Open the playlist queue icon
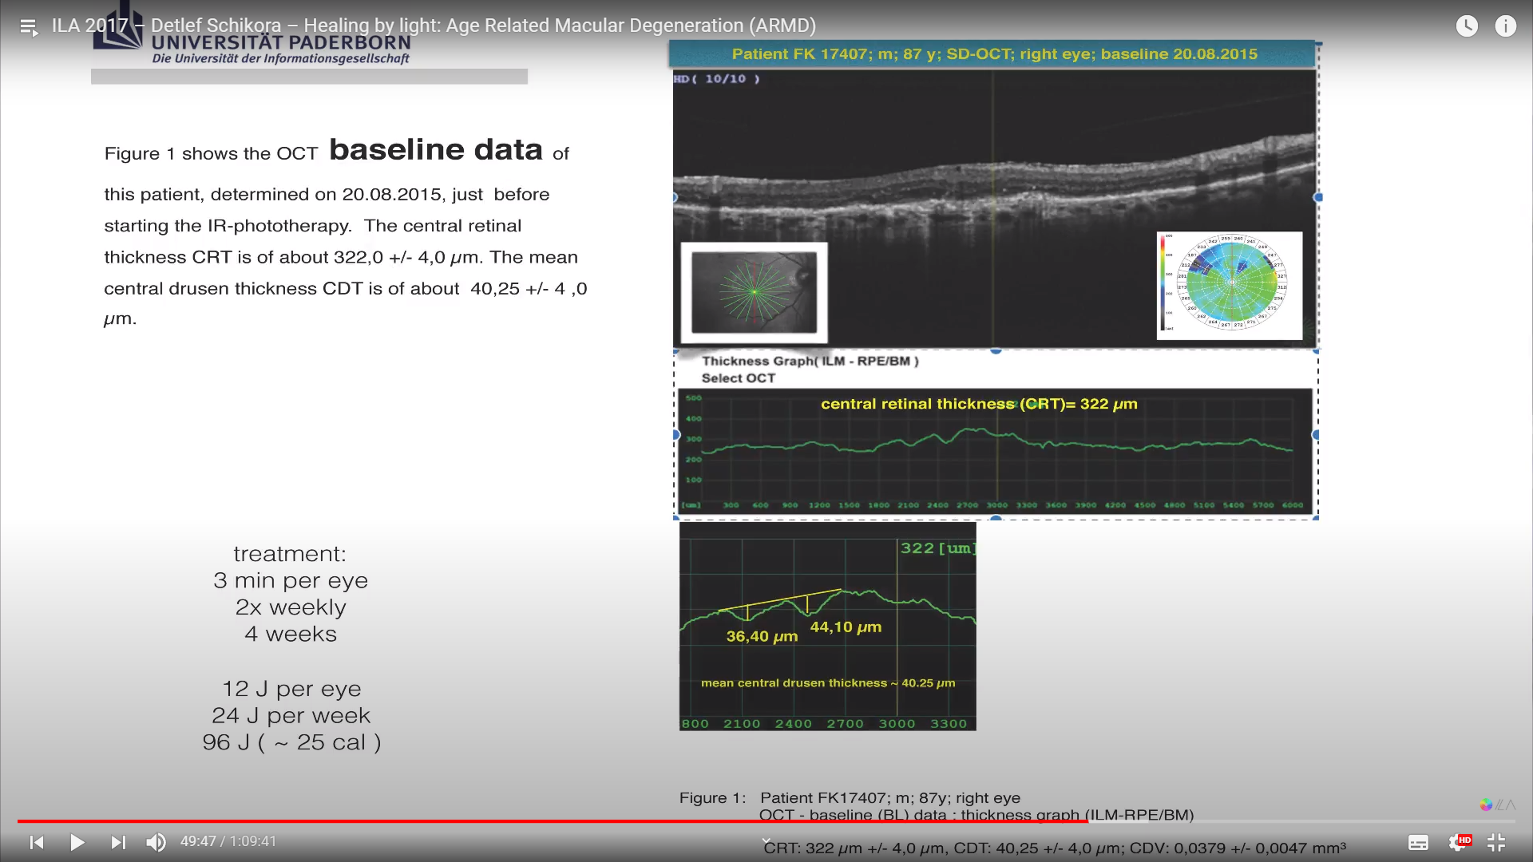The width and height of the screenshot is (1533, 862). 29,27
